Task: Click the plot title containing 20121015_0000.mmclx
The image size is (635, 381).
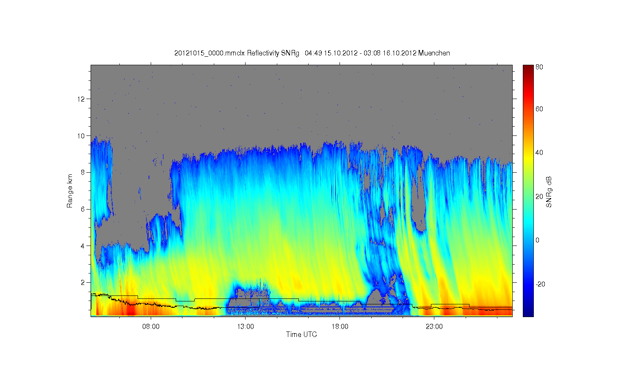Action: pos(312,53)
